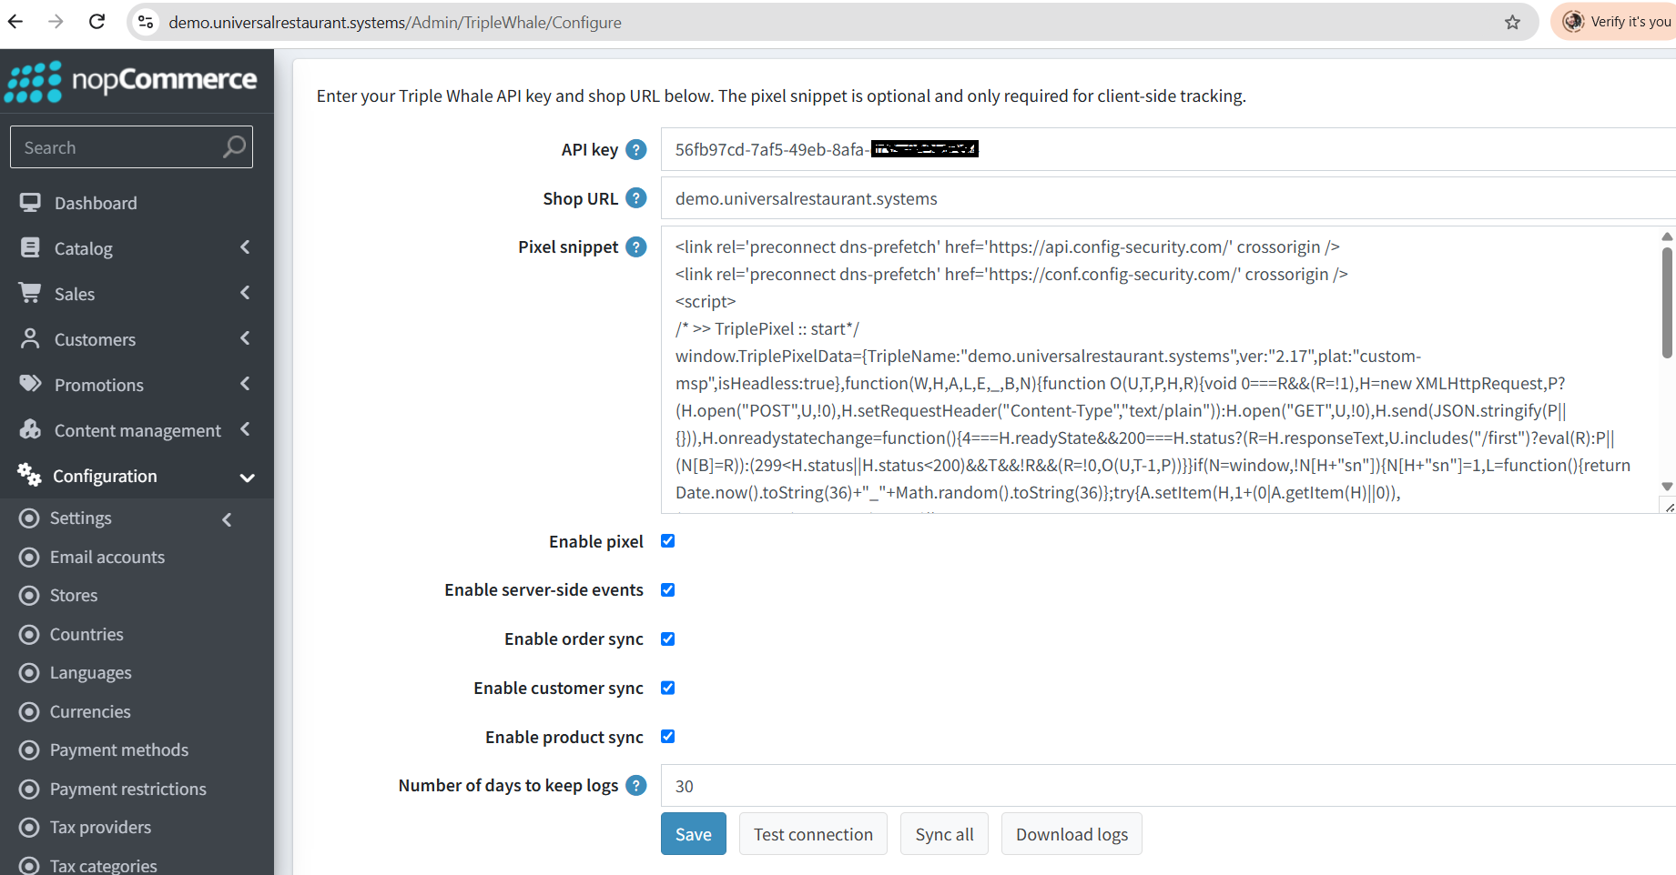This screenshot has width=1676, height=875.
Task: Click the browser forward arrow
Action: 56,22
